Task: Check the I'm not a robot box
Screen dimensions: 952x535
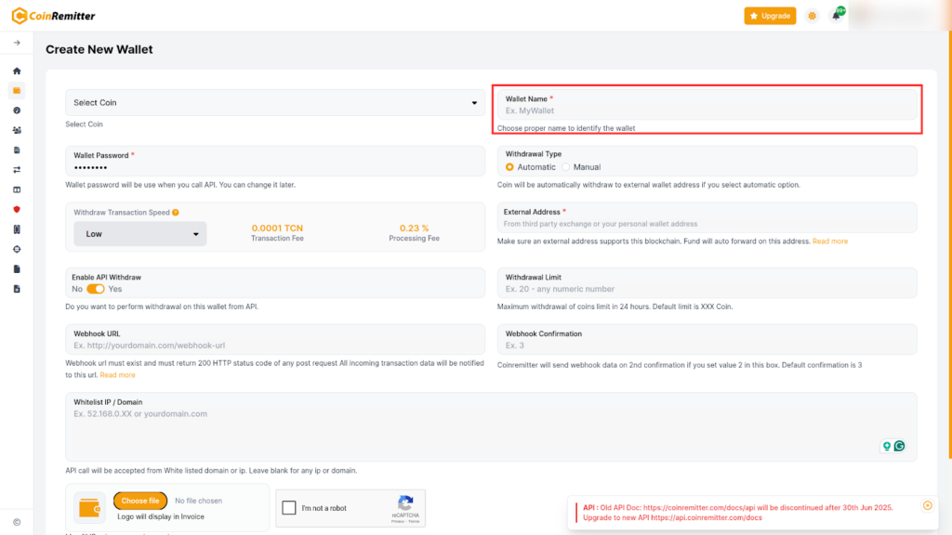Action: click(289, 508)
